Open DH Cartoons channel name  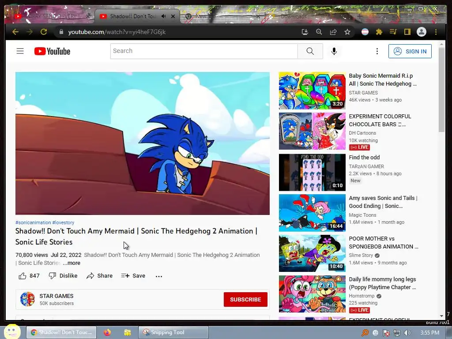[x=362, y=133]
